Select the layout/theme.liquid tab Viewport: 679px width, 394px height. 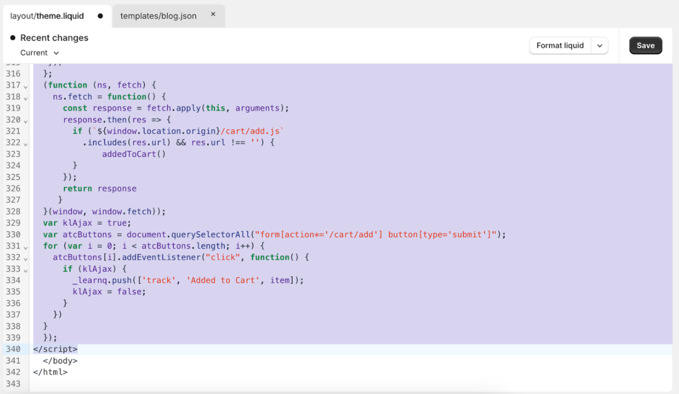[47, 16]
